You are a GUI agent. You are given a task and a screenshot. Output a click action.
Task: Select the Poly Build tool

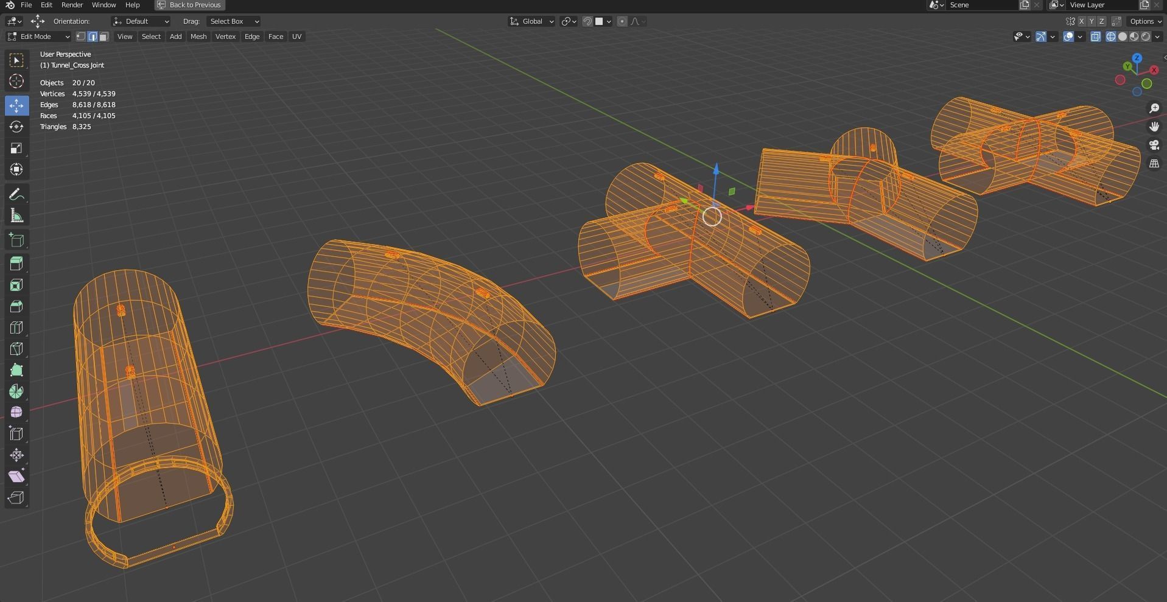coord(16,370)
